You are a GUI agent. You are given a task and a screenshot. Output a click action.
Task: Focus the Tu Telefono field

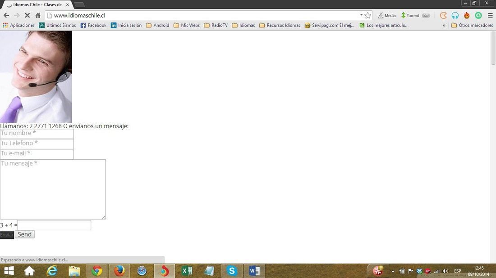click(x=37, y=144)
